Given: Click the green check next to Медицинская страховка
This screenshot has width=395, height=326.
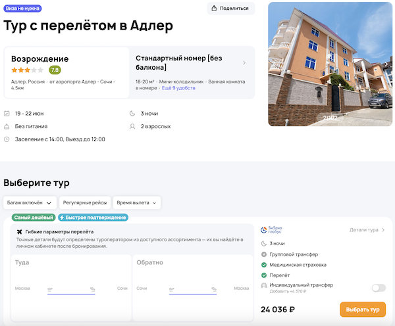Looking at the screenshot, I should [263, 265].
